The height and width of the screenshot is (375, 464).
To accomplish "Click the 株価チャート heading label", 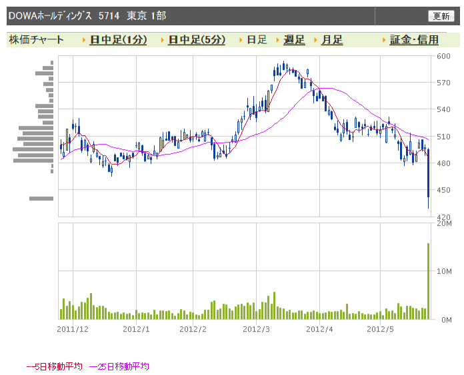I will (36, 39).
